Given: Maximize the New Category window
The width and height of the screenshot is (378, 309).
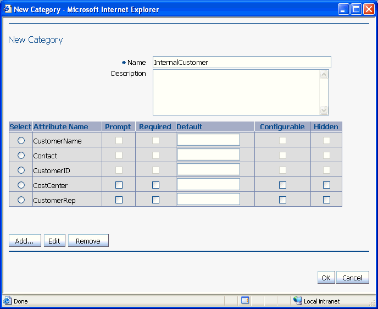Looking at the screenshot, I should pyautogui.click(x=356, y=9).
